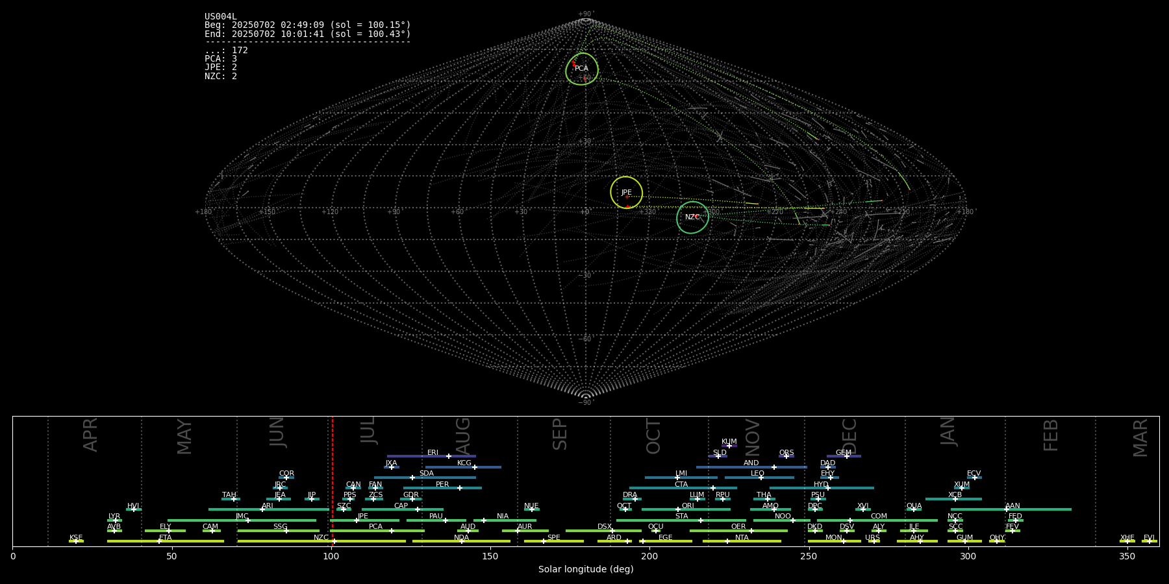This screenshot has height=584, width=1169.
Task: Select the SPE shower bar label
Action: coord(554,538)
